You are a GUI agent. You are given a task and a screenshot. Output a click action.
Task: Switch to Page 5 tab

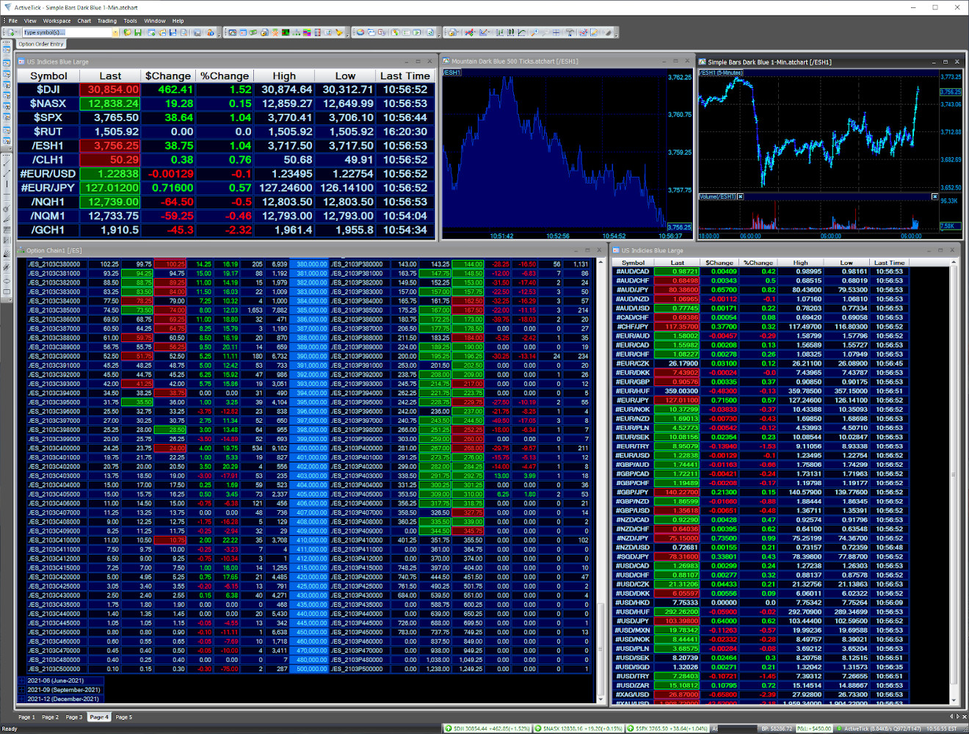click(x=123, y=717)
